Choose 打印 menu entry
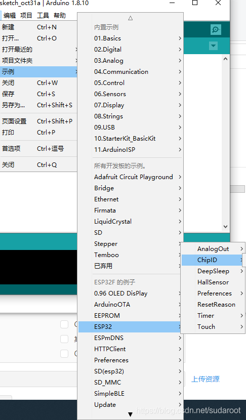The image size is (246, 420). (x=38, y=132)
